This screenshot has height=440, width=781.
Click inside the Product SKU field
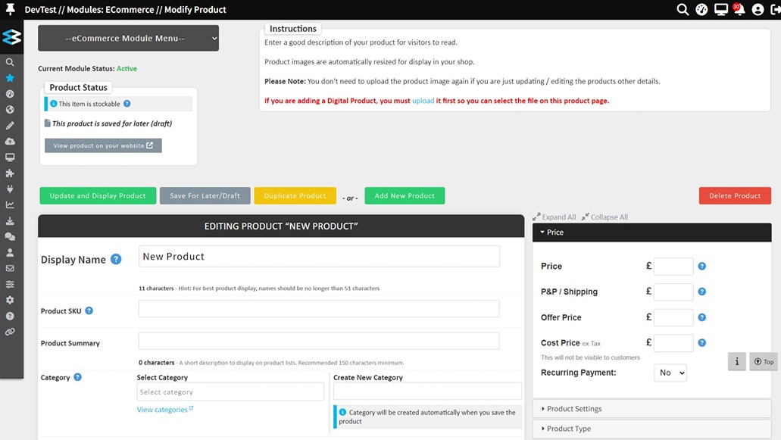(x=318, y=308)
